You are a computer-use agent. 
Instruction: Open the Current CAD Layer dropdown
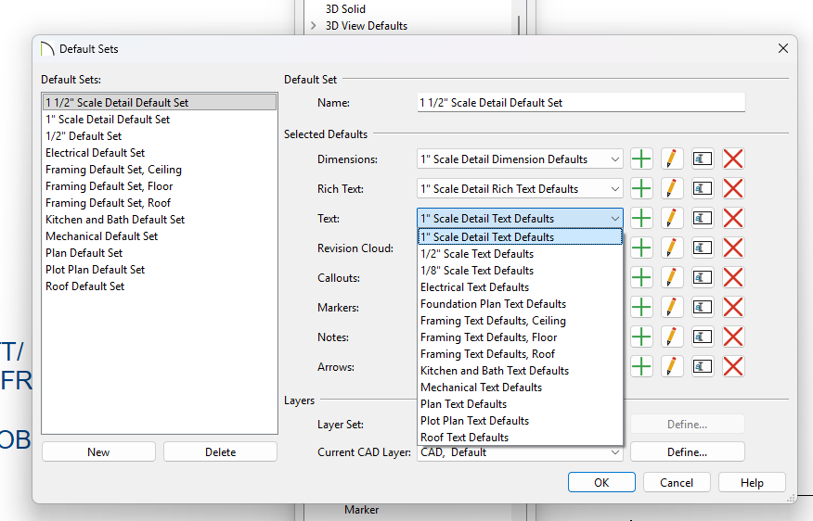[521, 452]
